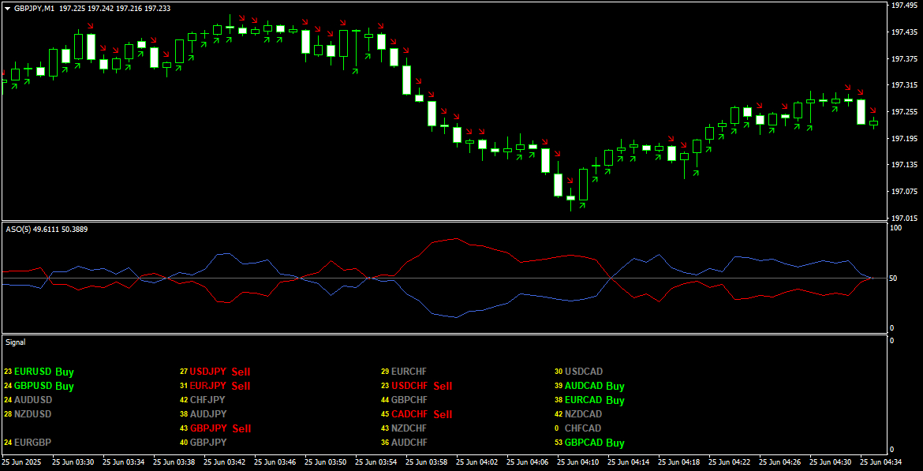Click the Signal panel title

(16, 342)
